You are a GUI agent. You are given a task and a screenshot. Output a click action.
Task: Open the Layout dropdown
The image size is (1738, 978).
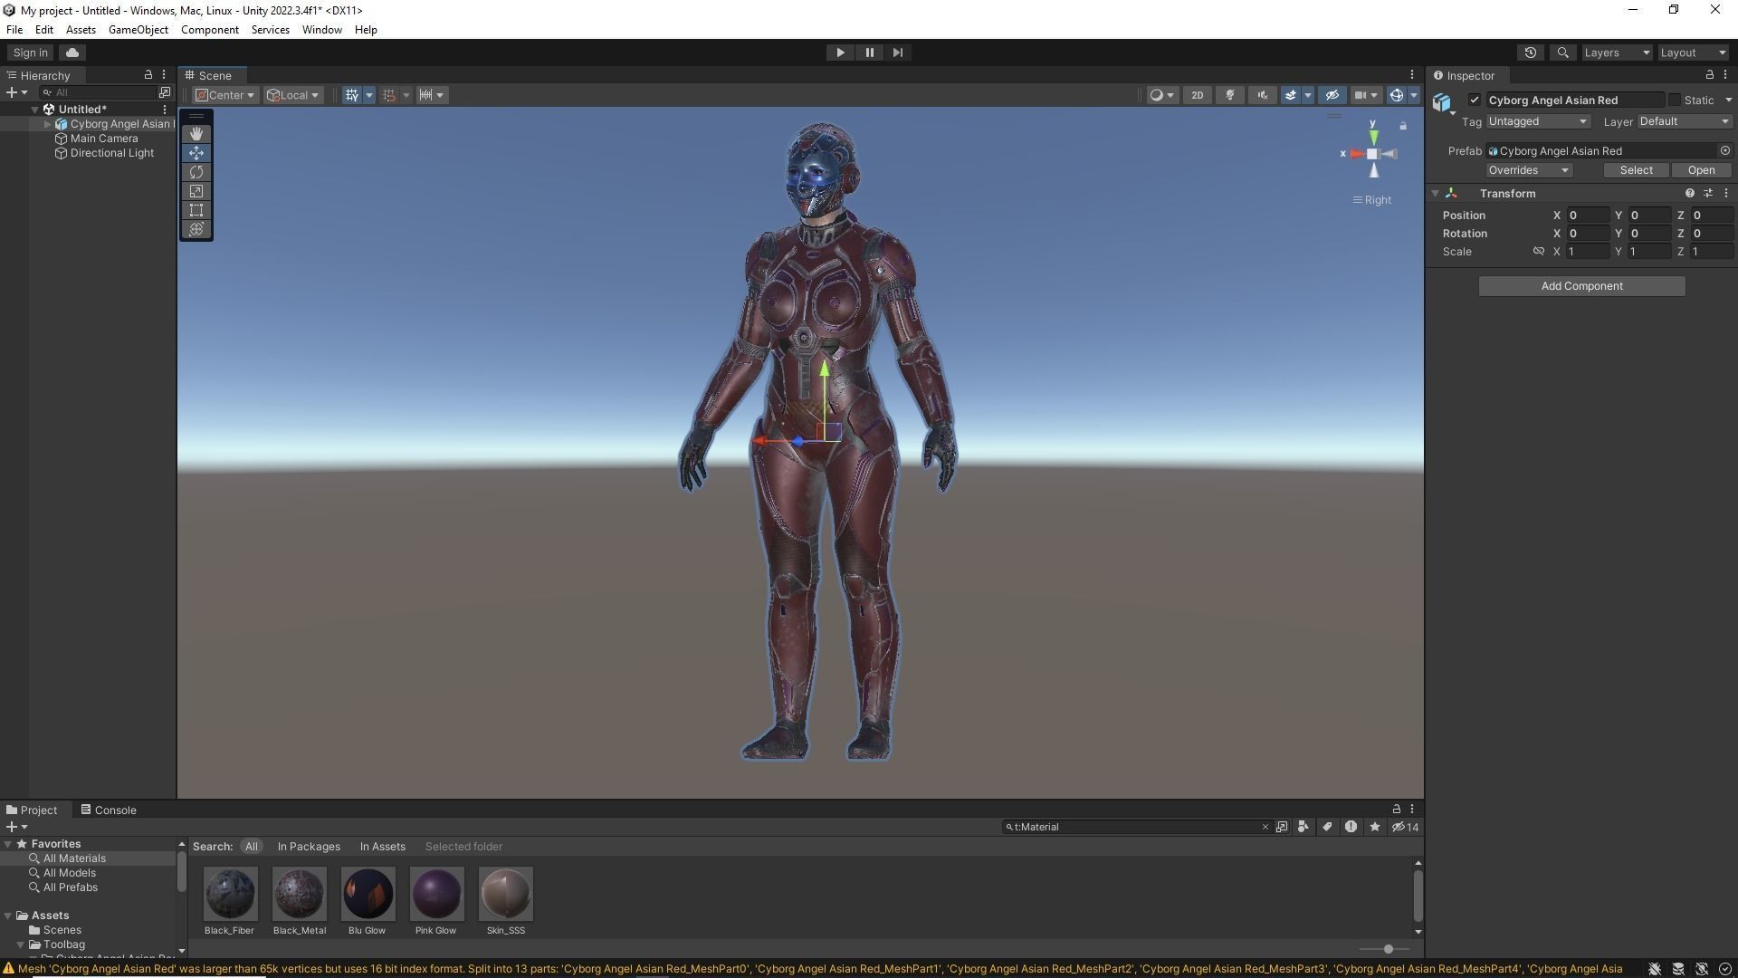point(1693,53)
